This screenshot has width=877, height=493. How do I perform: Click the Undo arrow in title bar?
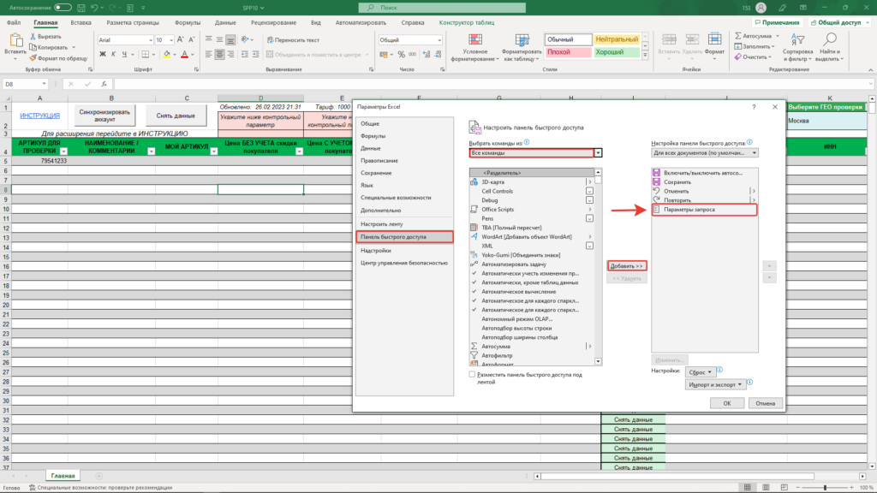coord(94,8)
